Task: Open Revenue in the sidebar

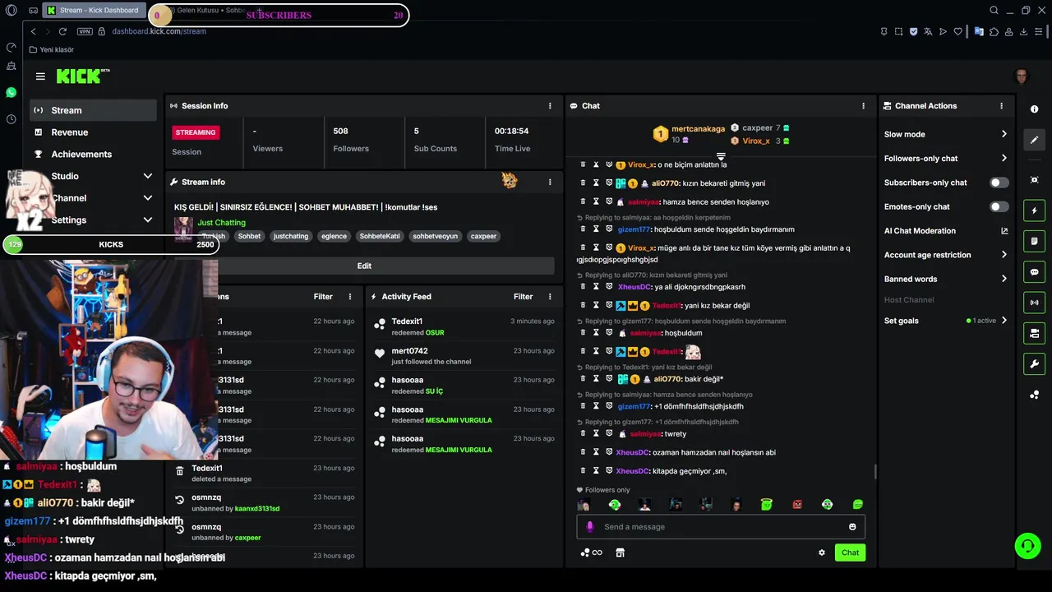Action: [x=93, y=132]
